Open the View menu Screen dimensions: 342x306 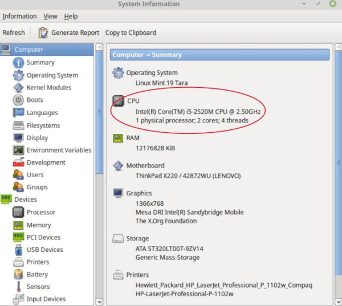[50, 17]
